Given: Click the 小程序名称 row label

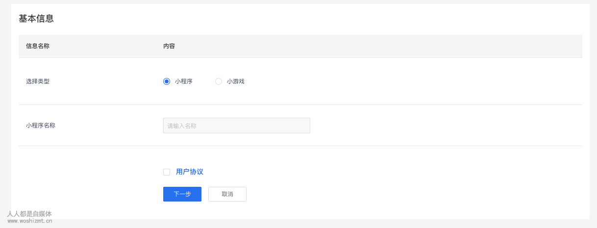Looking at the screenshot, I should (x=41, y=126).
